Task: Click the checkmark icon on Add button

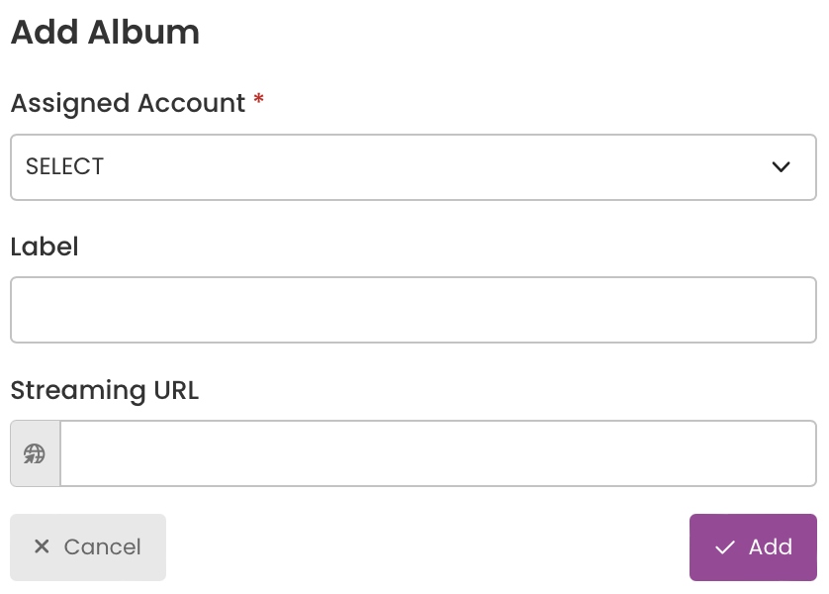Action: [725, 547]
